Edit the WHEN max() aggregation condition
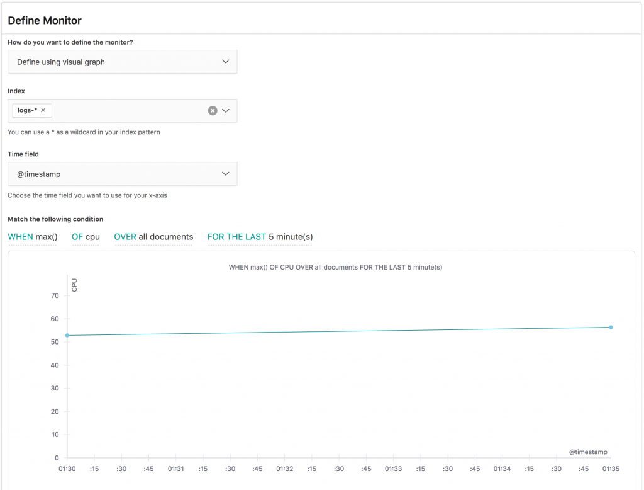 point(33,237)
